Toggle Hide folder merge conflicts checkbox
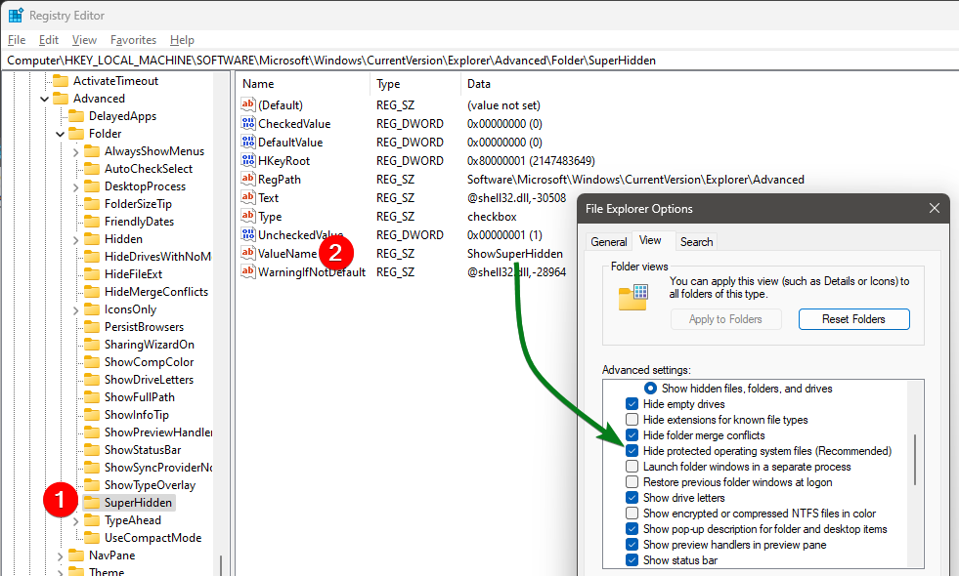 [632, 434]
